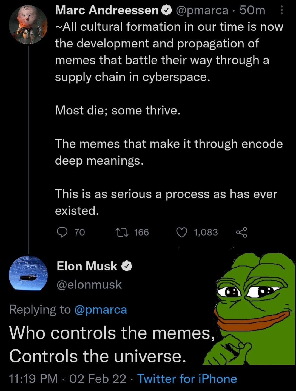Click the 1,083 likes count
Screen dimensions: 296x391
206,232
